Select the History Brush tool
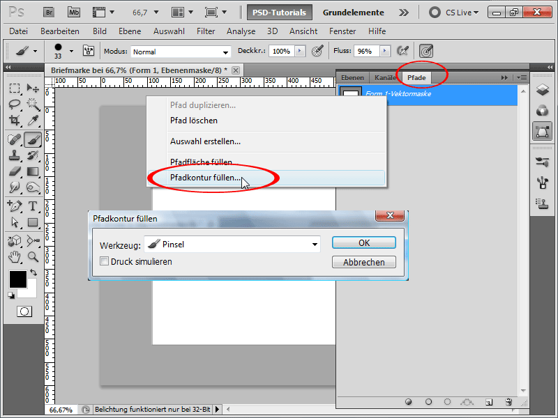 [x=33, y=155]
